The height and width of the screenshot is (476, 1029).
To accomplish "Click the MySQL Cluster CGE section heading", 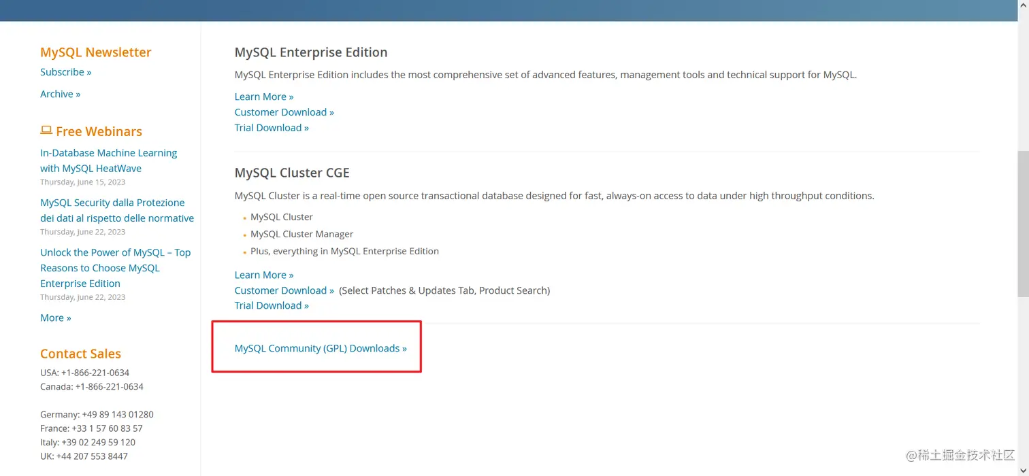I will pos(292,173).
